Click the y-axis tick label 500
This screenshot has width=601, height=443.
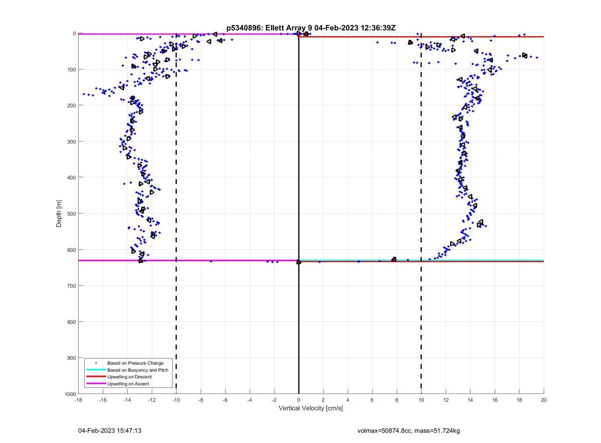pos(71,214)
